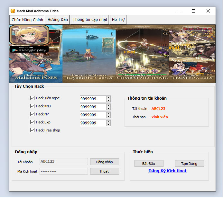Click the Hack NP value field
This screenshot has width=223, height=198.
click(93, 115)
